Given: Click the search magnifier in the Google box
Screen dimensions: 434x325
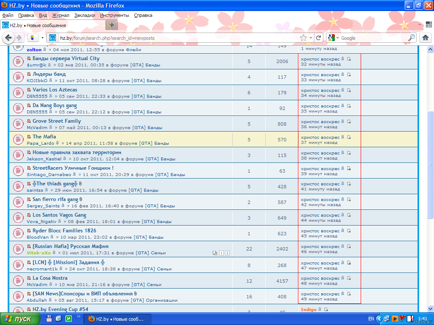Looking at the screenshot, I should tap(412, 38).
